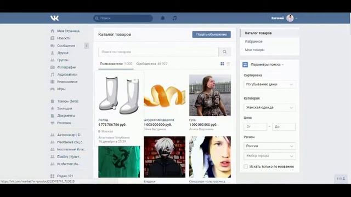Open Радио 101 in the sidebar

(65, 176)
